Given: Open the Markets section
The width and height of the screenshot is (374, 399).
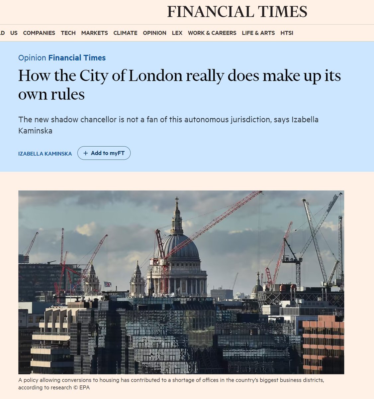Looking at the screenshot, I should pyautogui.click(x=95, y=33).
